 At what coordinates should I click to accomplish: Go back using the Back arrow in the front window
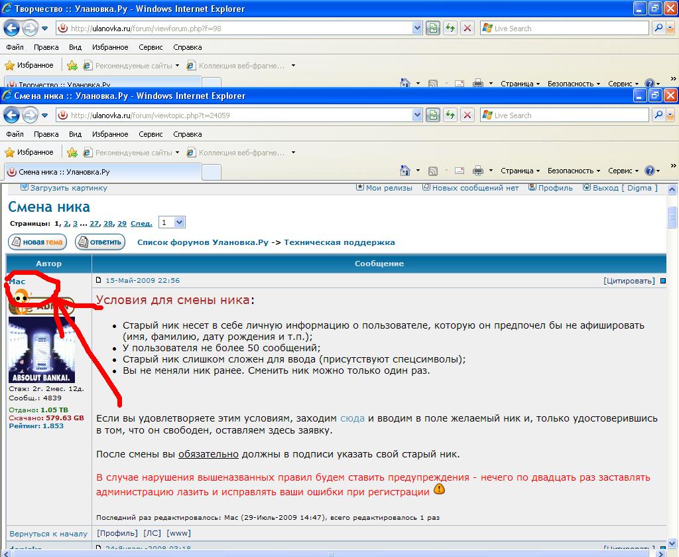click(x=12, y=115)
